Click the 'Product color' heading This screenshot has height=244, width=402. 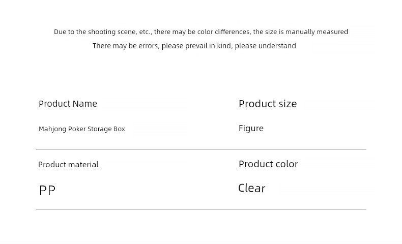tap(268, 164)
